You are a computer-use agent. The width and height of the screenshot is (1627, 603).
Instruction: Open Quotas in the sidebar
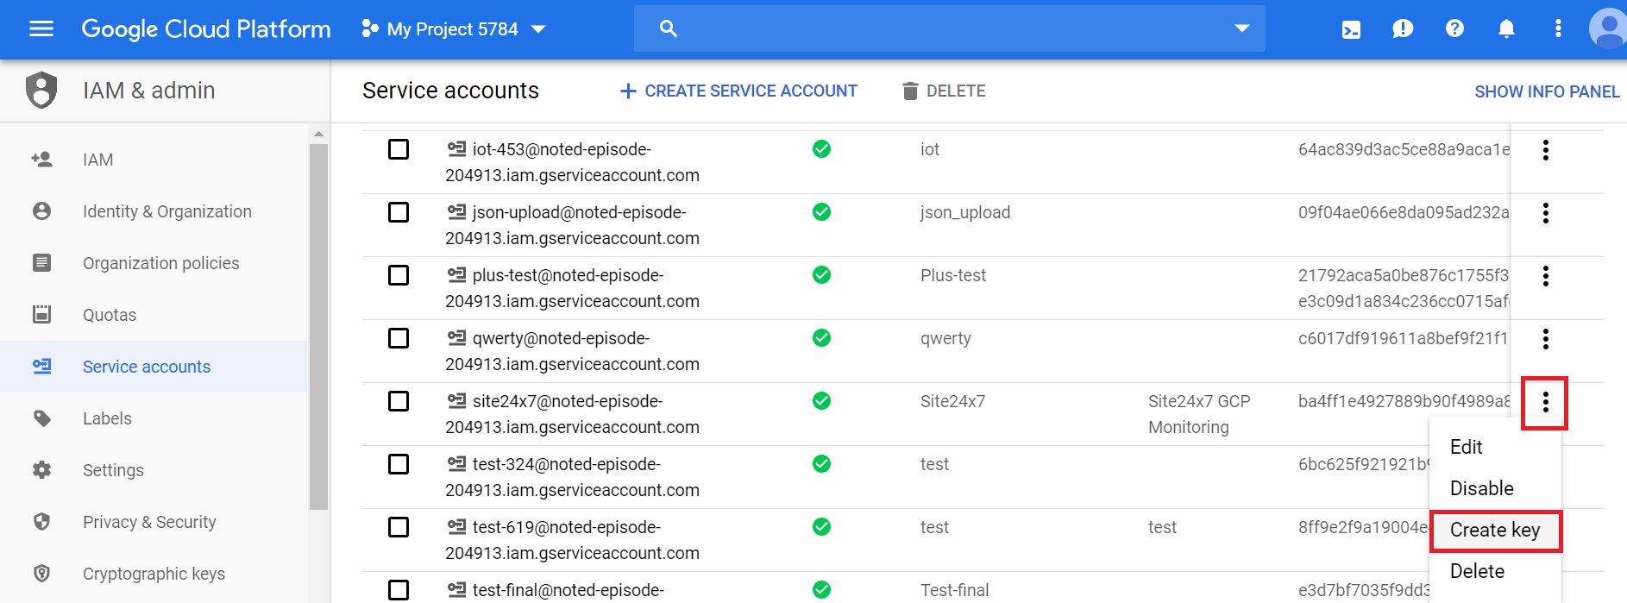[x=110, y=315]
